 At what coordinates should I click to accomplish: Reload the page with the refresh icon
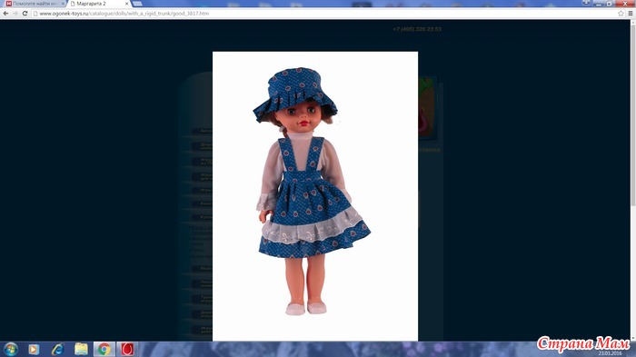pos(25,14)
